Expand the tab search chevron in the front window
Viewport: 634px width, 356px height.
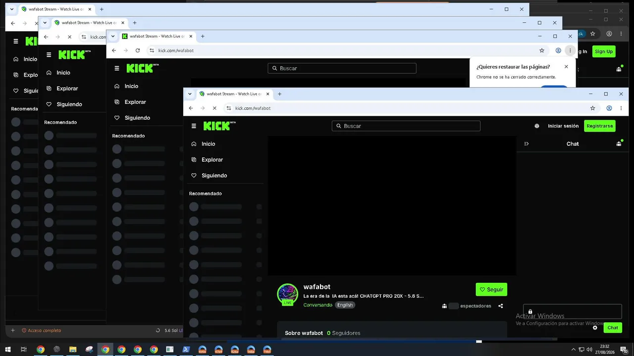pos(190,94)
